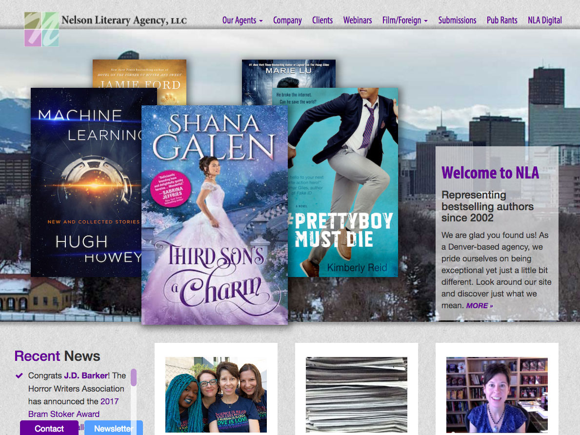Select the Third Son's a Charm book cover
This screenshot has height=435, width=580.
point(215,215)
